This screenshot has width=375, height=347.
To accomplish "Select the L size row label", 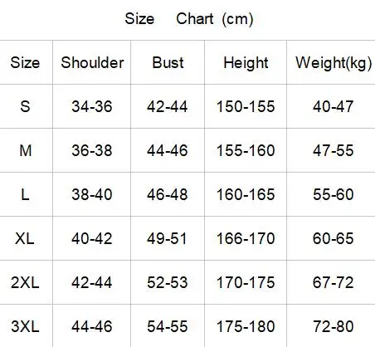I will tap(25, 194).
